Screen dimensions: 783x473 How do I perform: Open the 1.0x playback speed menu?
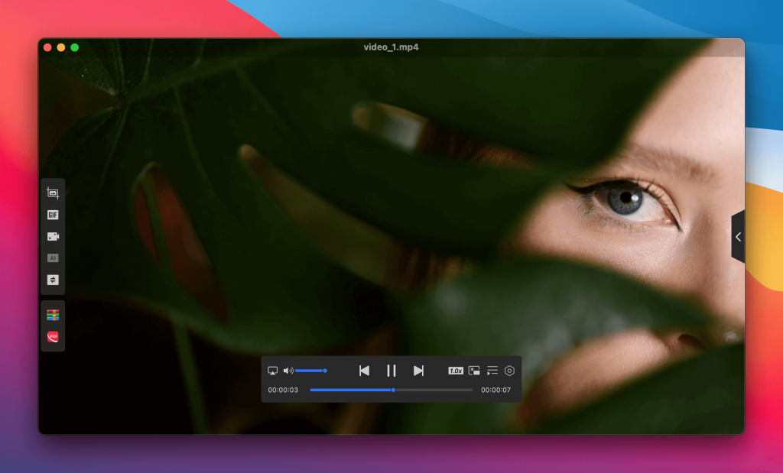point(456,371)
